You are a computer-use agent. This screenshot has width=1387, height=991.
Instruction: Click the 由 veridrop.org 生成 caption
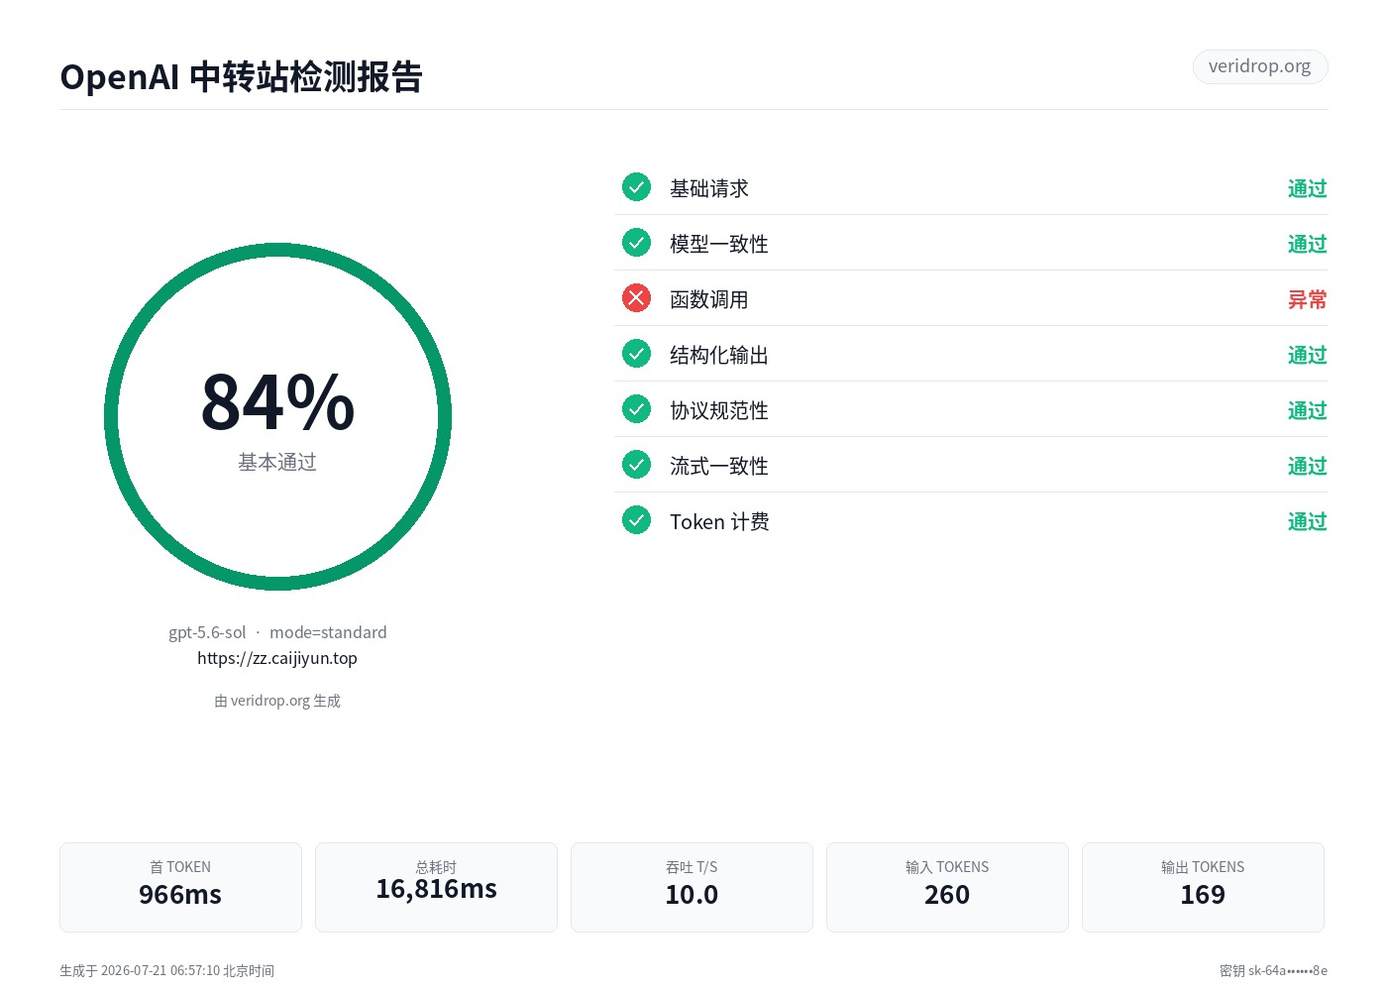point(277,701)
